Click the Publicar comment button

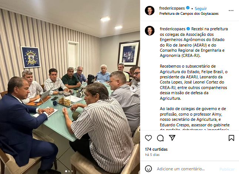click(227, 169)
